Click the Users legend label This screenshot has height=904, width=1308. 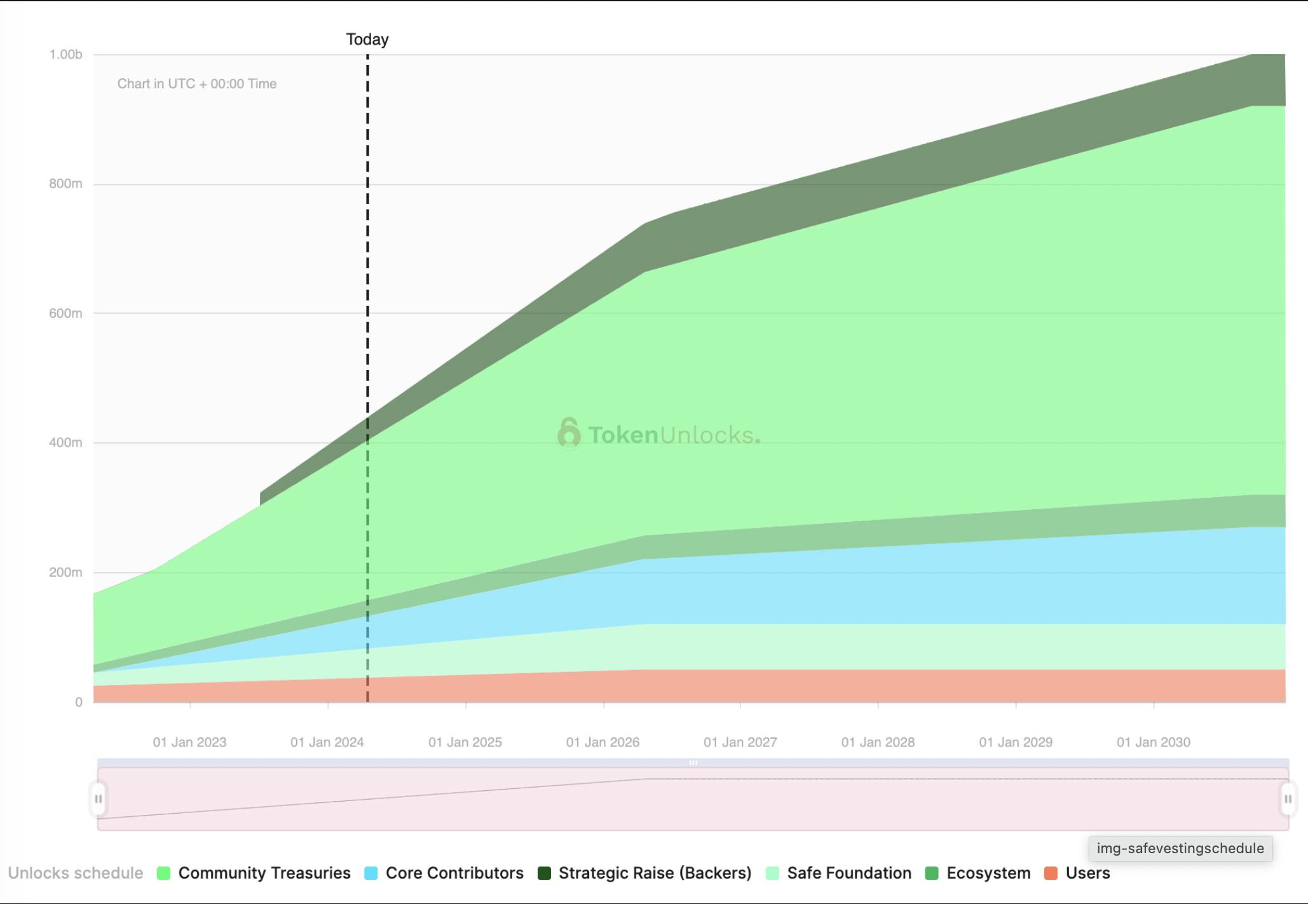tap(1087, 873)
